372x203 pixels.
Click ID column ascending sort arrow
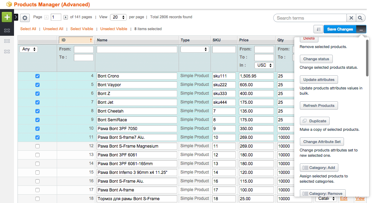(91, 40)
